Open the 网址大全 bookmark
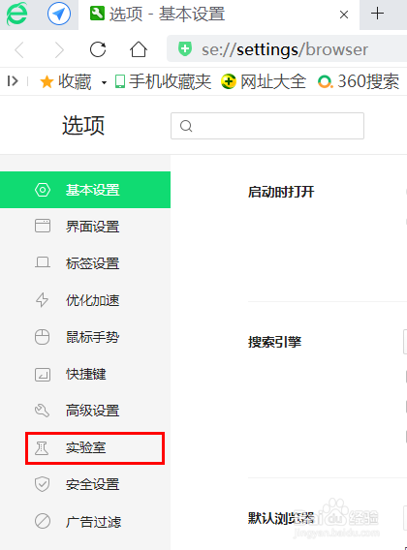407x550 pixels. coord(264,81)
